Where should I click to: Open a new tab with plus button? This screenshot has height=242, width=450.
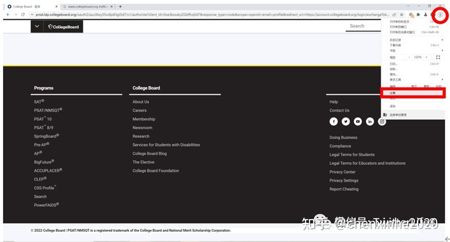[x=120, y=6]
